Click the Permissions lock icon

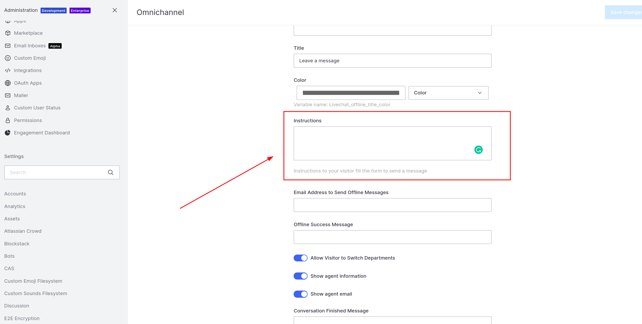[x=8, y=120]
